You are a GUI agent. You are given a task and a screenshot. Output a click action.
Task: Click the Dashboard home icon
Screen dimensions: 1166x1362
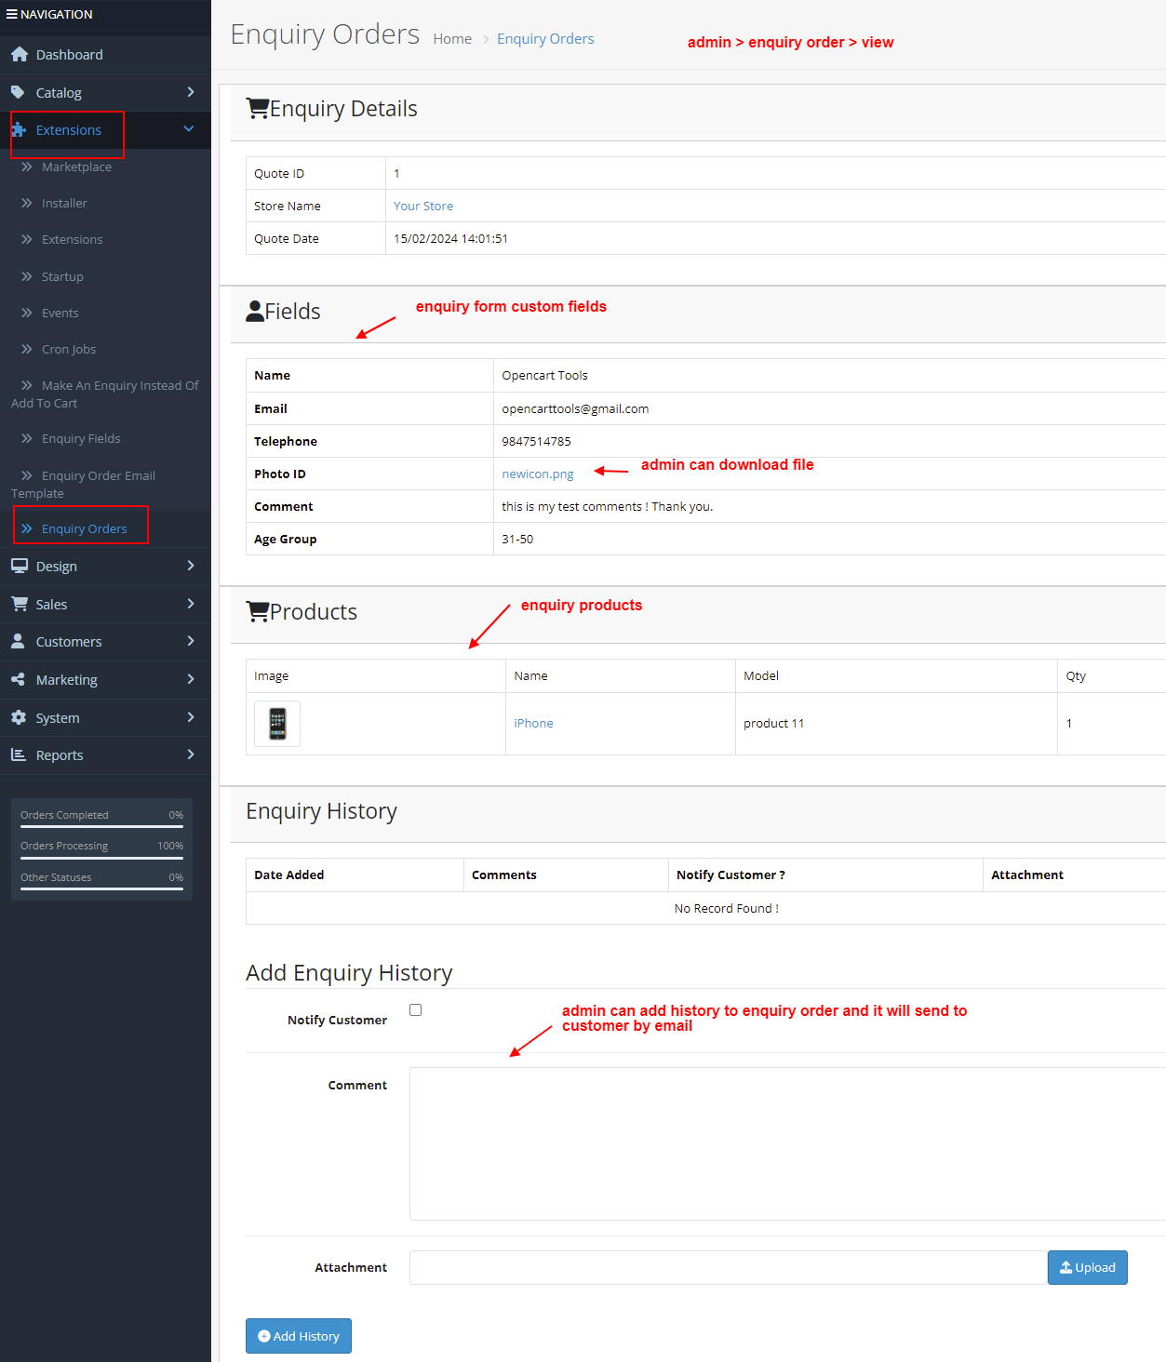(x=19, y=55)
